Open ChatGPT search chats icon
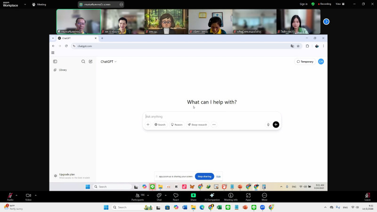 click(x=83, y=62)
